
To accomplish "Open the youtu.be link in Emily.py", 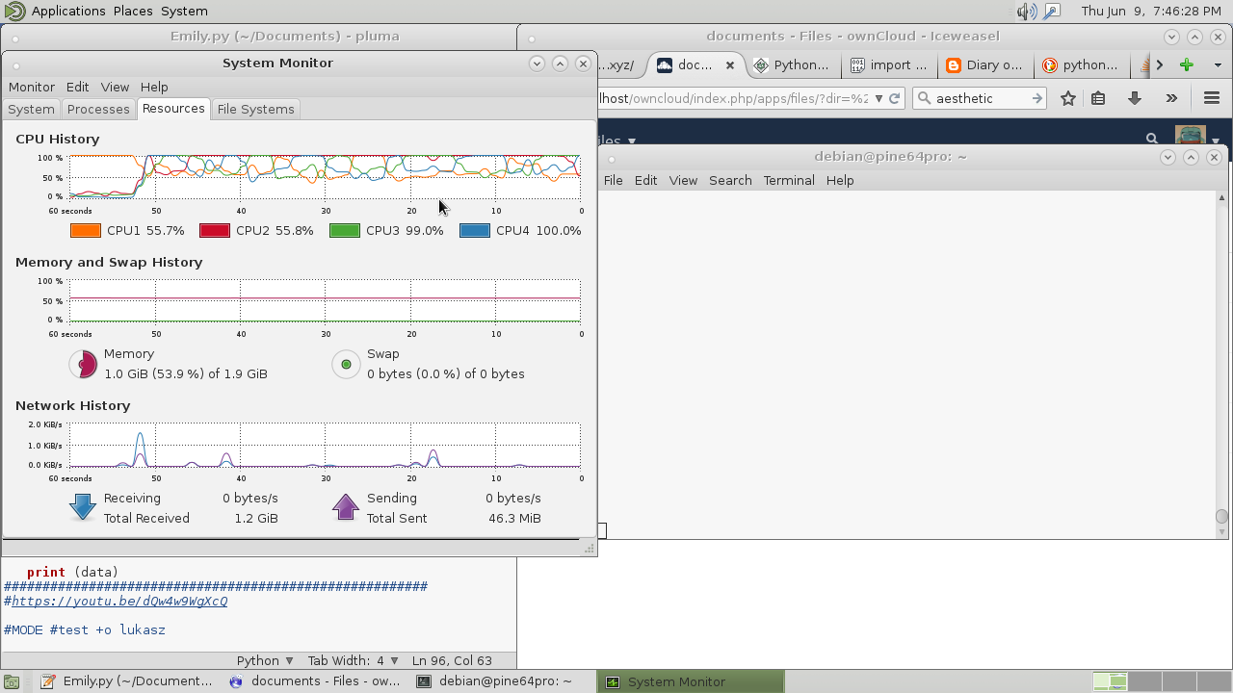I will click(x=119, y=601).
